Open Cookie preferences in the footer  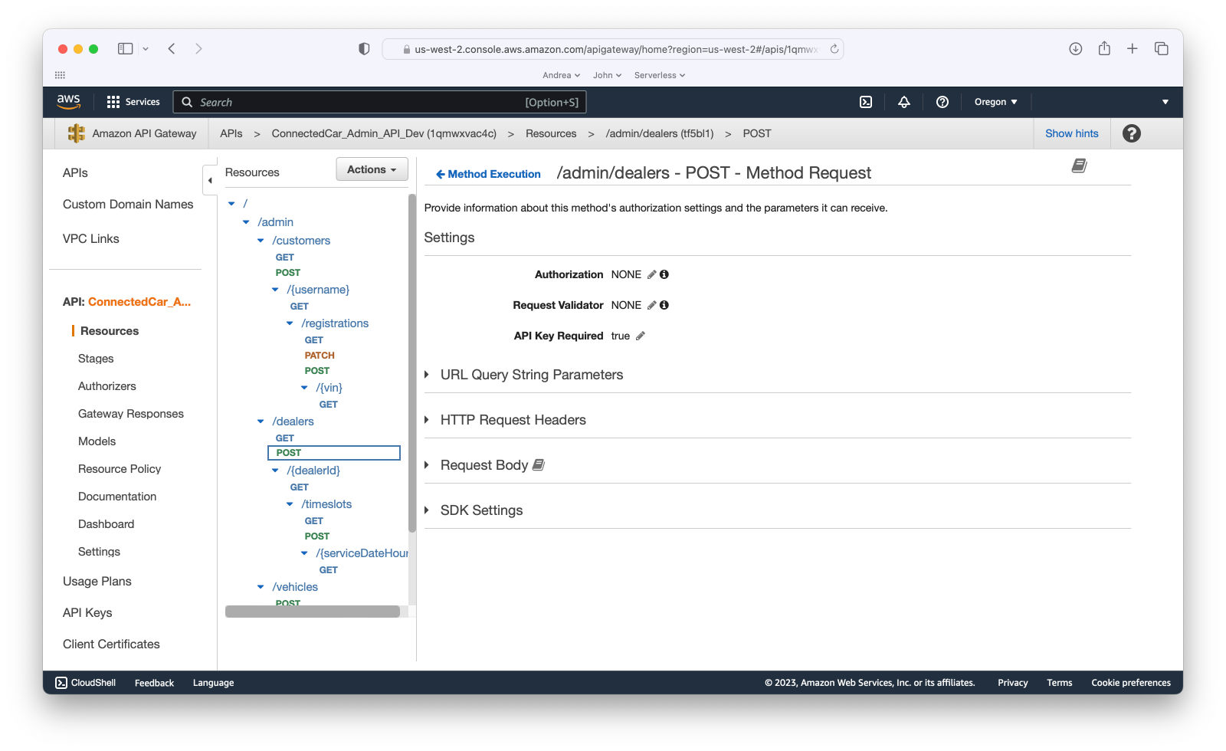1131,683
